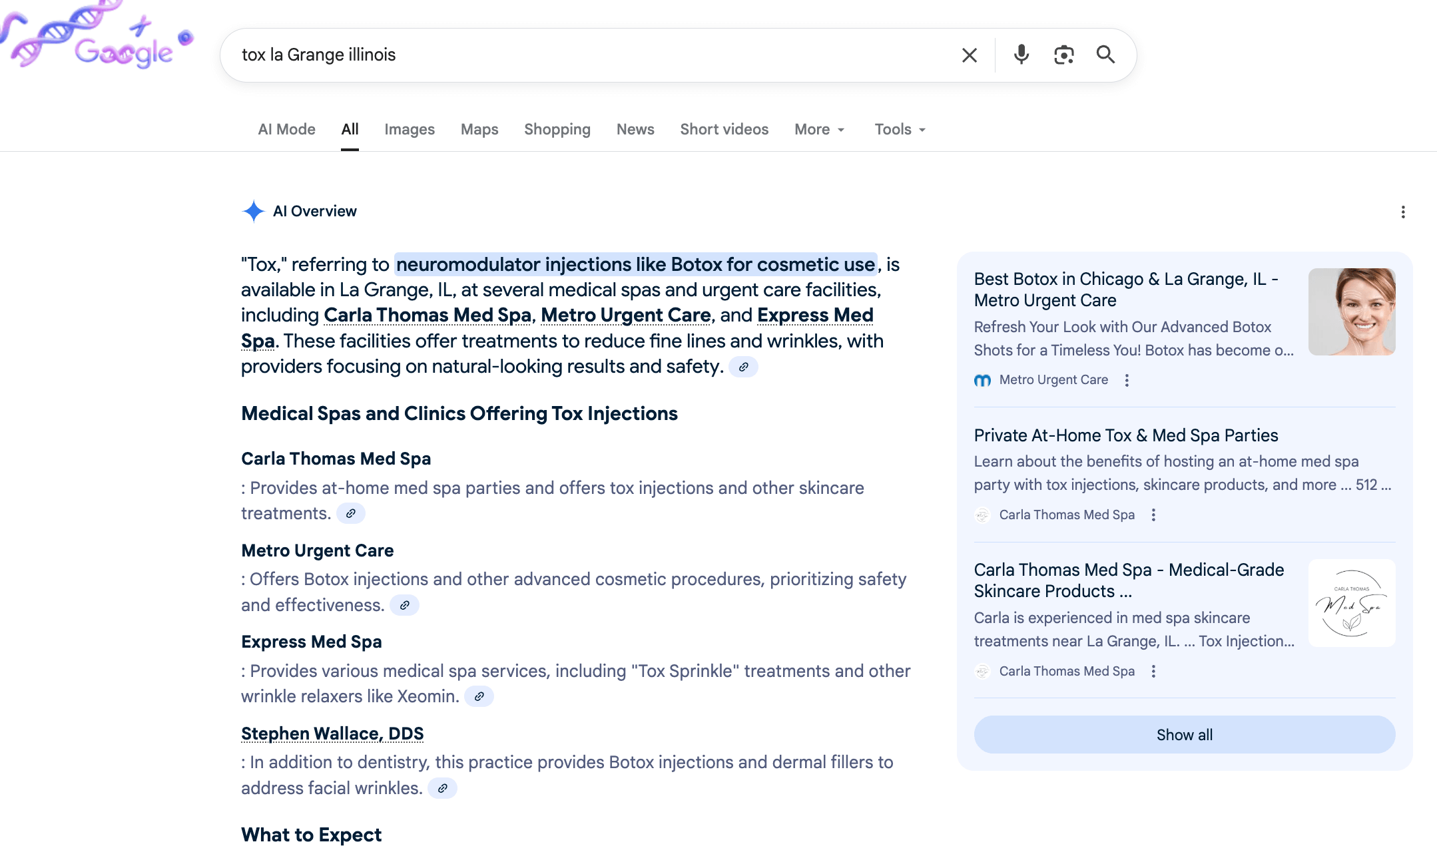The height and width of the screenshot is (864, 1437).
Task: Open source link icon after Metro Urgent Care description
Action: point(404,606)
